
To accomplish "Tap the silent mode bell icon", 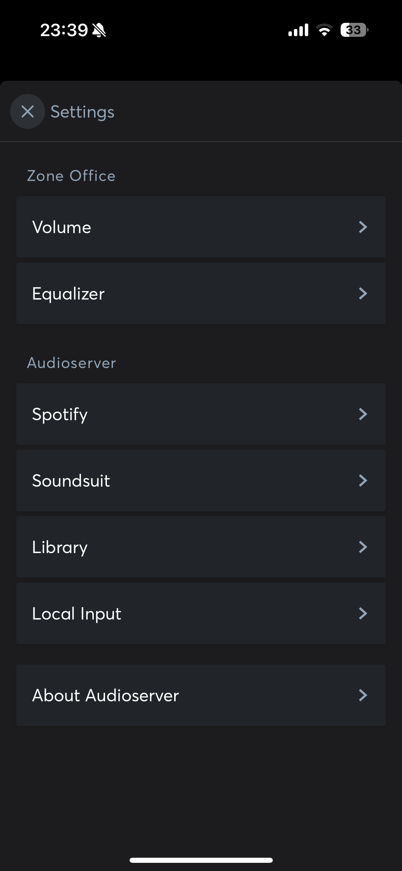I will tap(99, 30).
